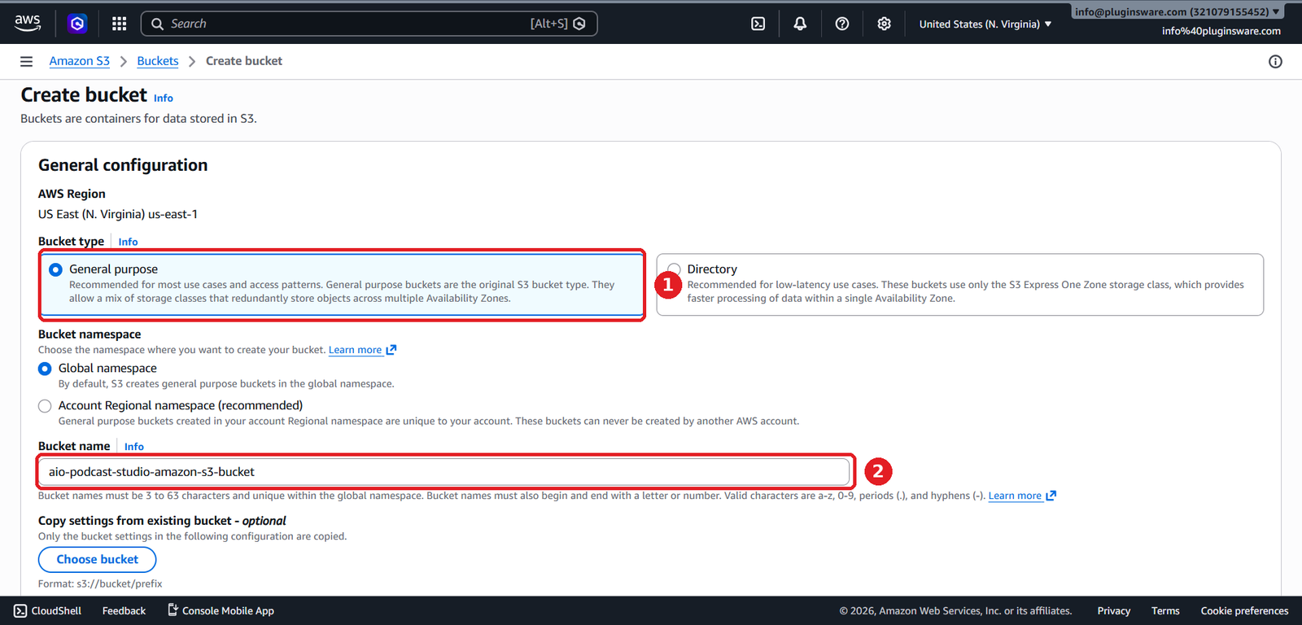Click the 'Format: s3://bucket/prefix' hint text
This screenshot has width=1302, height=625.
pos(100,583)
